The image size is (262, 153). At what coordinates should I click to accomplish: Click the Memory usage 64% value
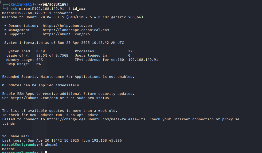click(x=40, y=60)
